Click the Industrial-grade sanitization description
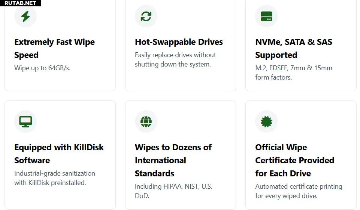 click(55, 178)
